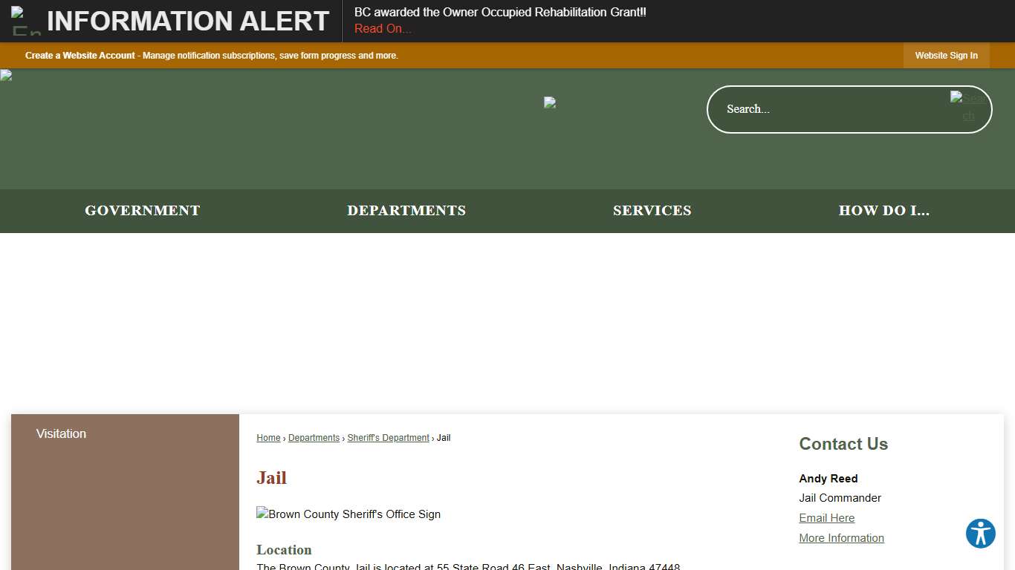
Task: Open Sheriff's Department breadcrumb link
Action: tap(388, 438)
